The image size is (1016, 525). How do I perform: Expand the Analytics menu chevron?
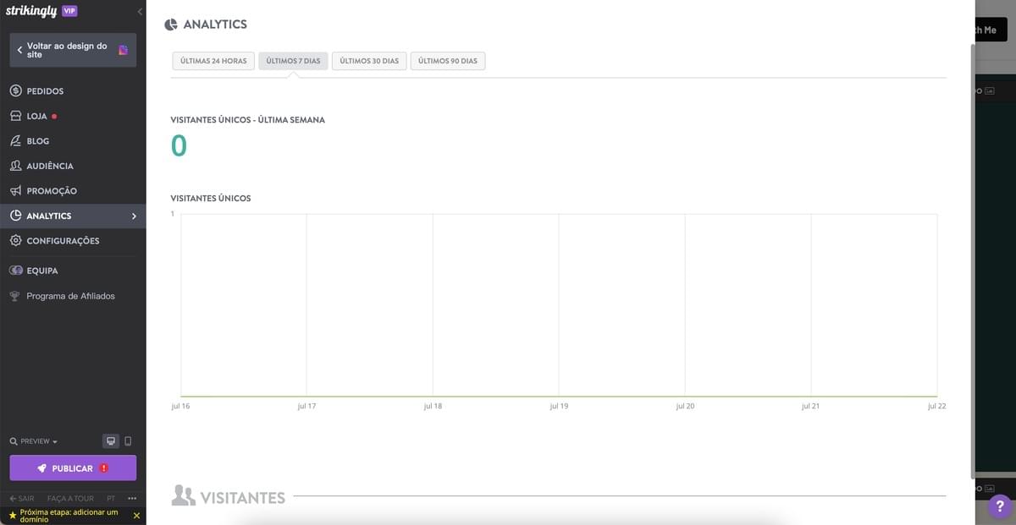coord(134,216)
